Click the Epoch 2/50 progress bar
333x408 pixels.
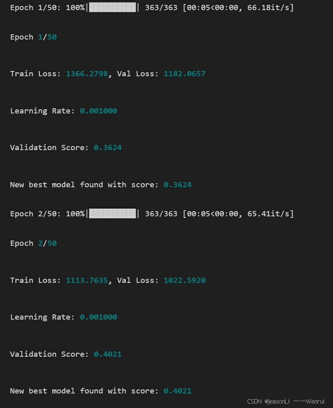[112, 213]
